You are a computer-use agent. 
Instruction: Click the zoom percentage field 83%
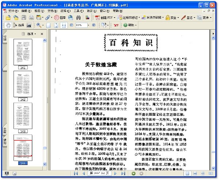pos(81,25)
